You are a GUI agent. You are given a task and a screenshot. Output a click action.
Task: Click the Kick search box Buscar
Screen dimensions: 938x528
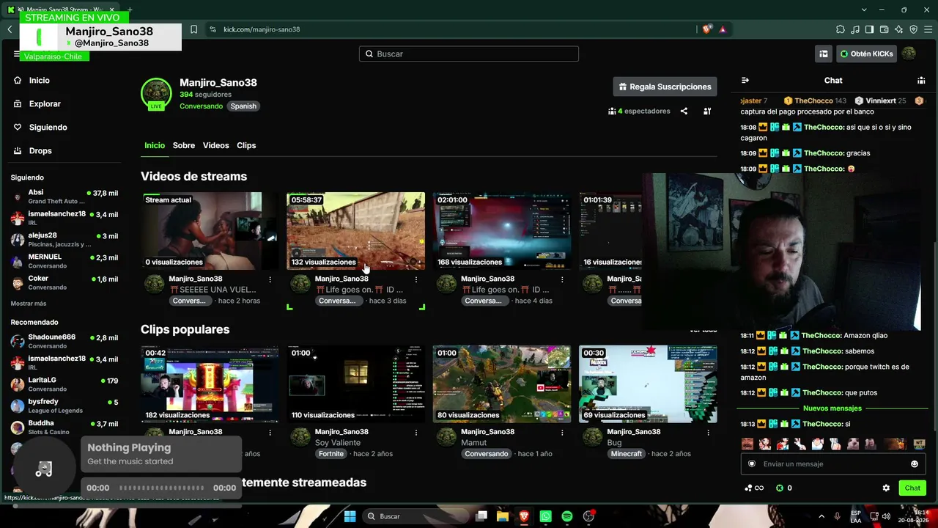(x=469, y=54)
